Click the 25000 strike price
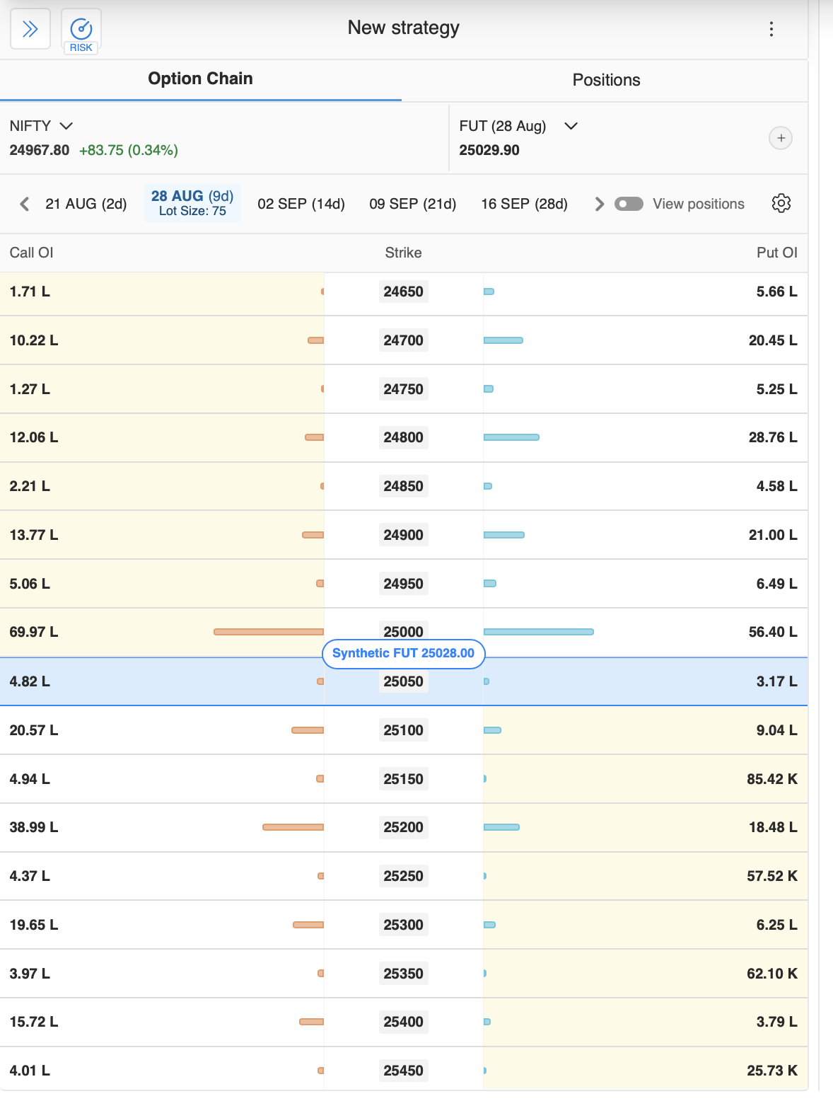 (403, 629)
